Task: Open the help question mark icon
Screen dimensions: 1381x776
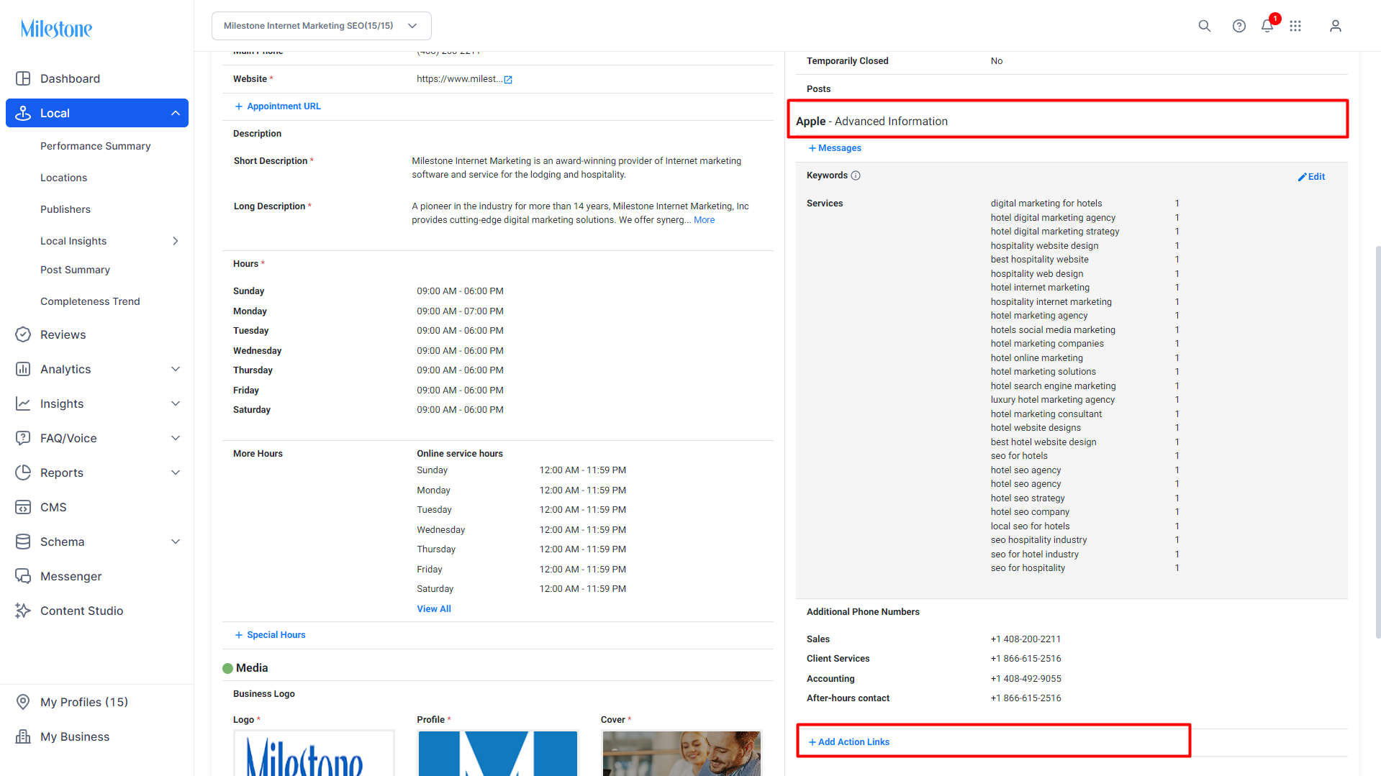Action: (x=1239, y=26)
